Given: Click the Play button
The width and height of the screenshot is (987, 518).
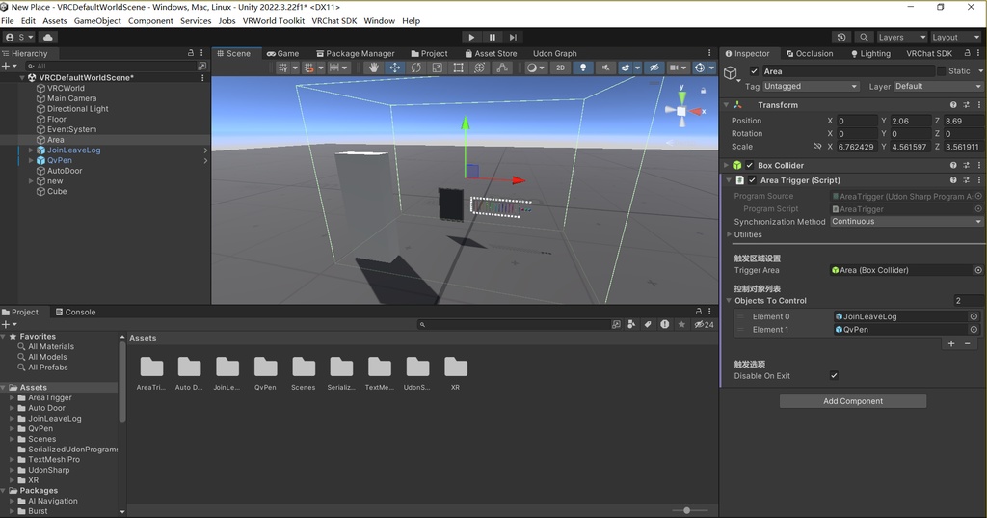Looking at the screenshot, I should coord(471,38).
